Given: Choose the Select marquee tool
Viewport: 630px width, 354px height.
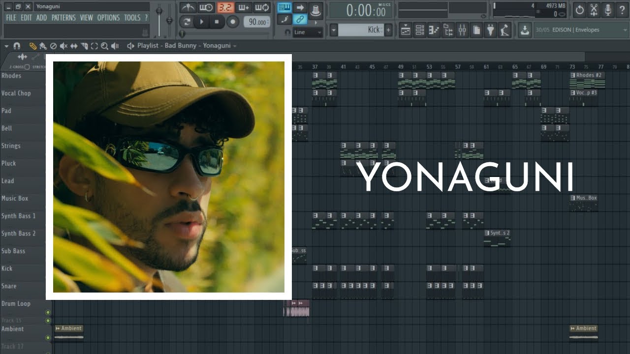Looking at the screenshot, I should point(94,46).
